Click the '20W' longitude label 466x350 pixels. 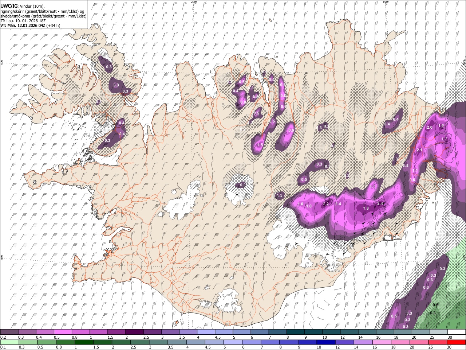click(x=194, y=2)
